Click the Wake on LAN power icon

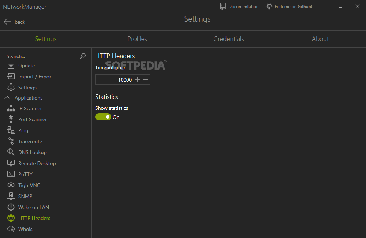(x=11, y=207)
